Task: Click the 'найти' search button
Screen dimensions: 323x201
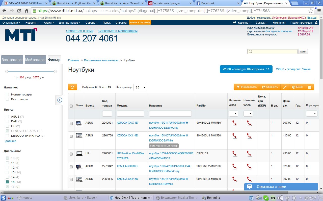Action: click(x=303, y=52)
